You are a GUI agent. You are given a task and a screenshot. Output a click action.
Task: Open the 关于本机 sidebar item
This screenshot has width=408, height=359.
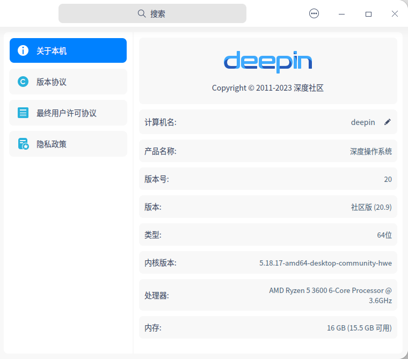coord(68,50)
